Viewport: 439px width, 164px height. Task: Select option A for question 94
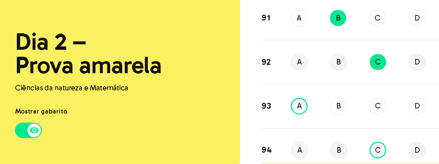(300, 150)
